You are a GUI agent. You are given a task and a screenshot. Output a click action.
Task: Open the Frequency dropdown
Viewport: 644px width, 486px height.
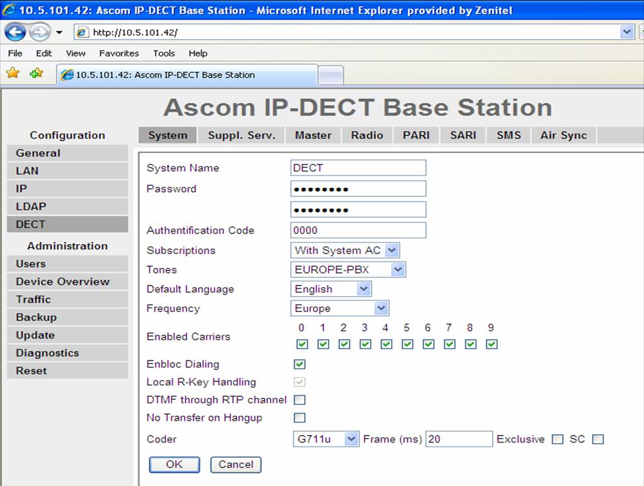(381, 308)
